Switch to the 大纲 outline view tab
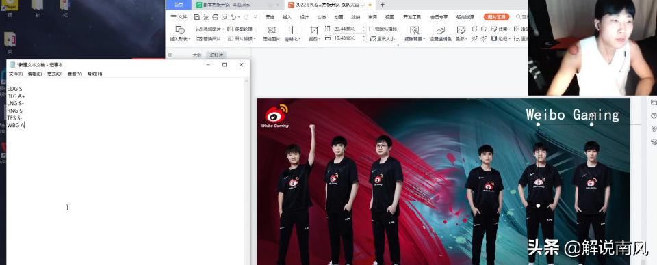The width and height of the screenshot is (657, 265). point(197,55)
